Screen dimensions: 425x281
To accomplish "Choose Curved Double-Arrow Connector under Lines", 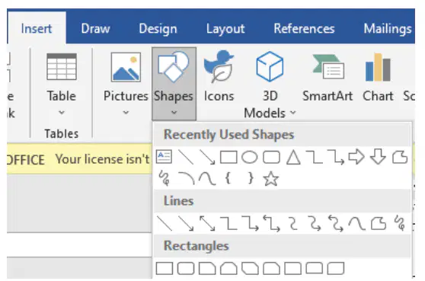I will click(336, 223).
